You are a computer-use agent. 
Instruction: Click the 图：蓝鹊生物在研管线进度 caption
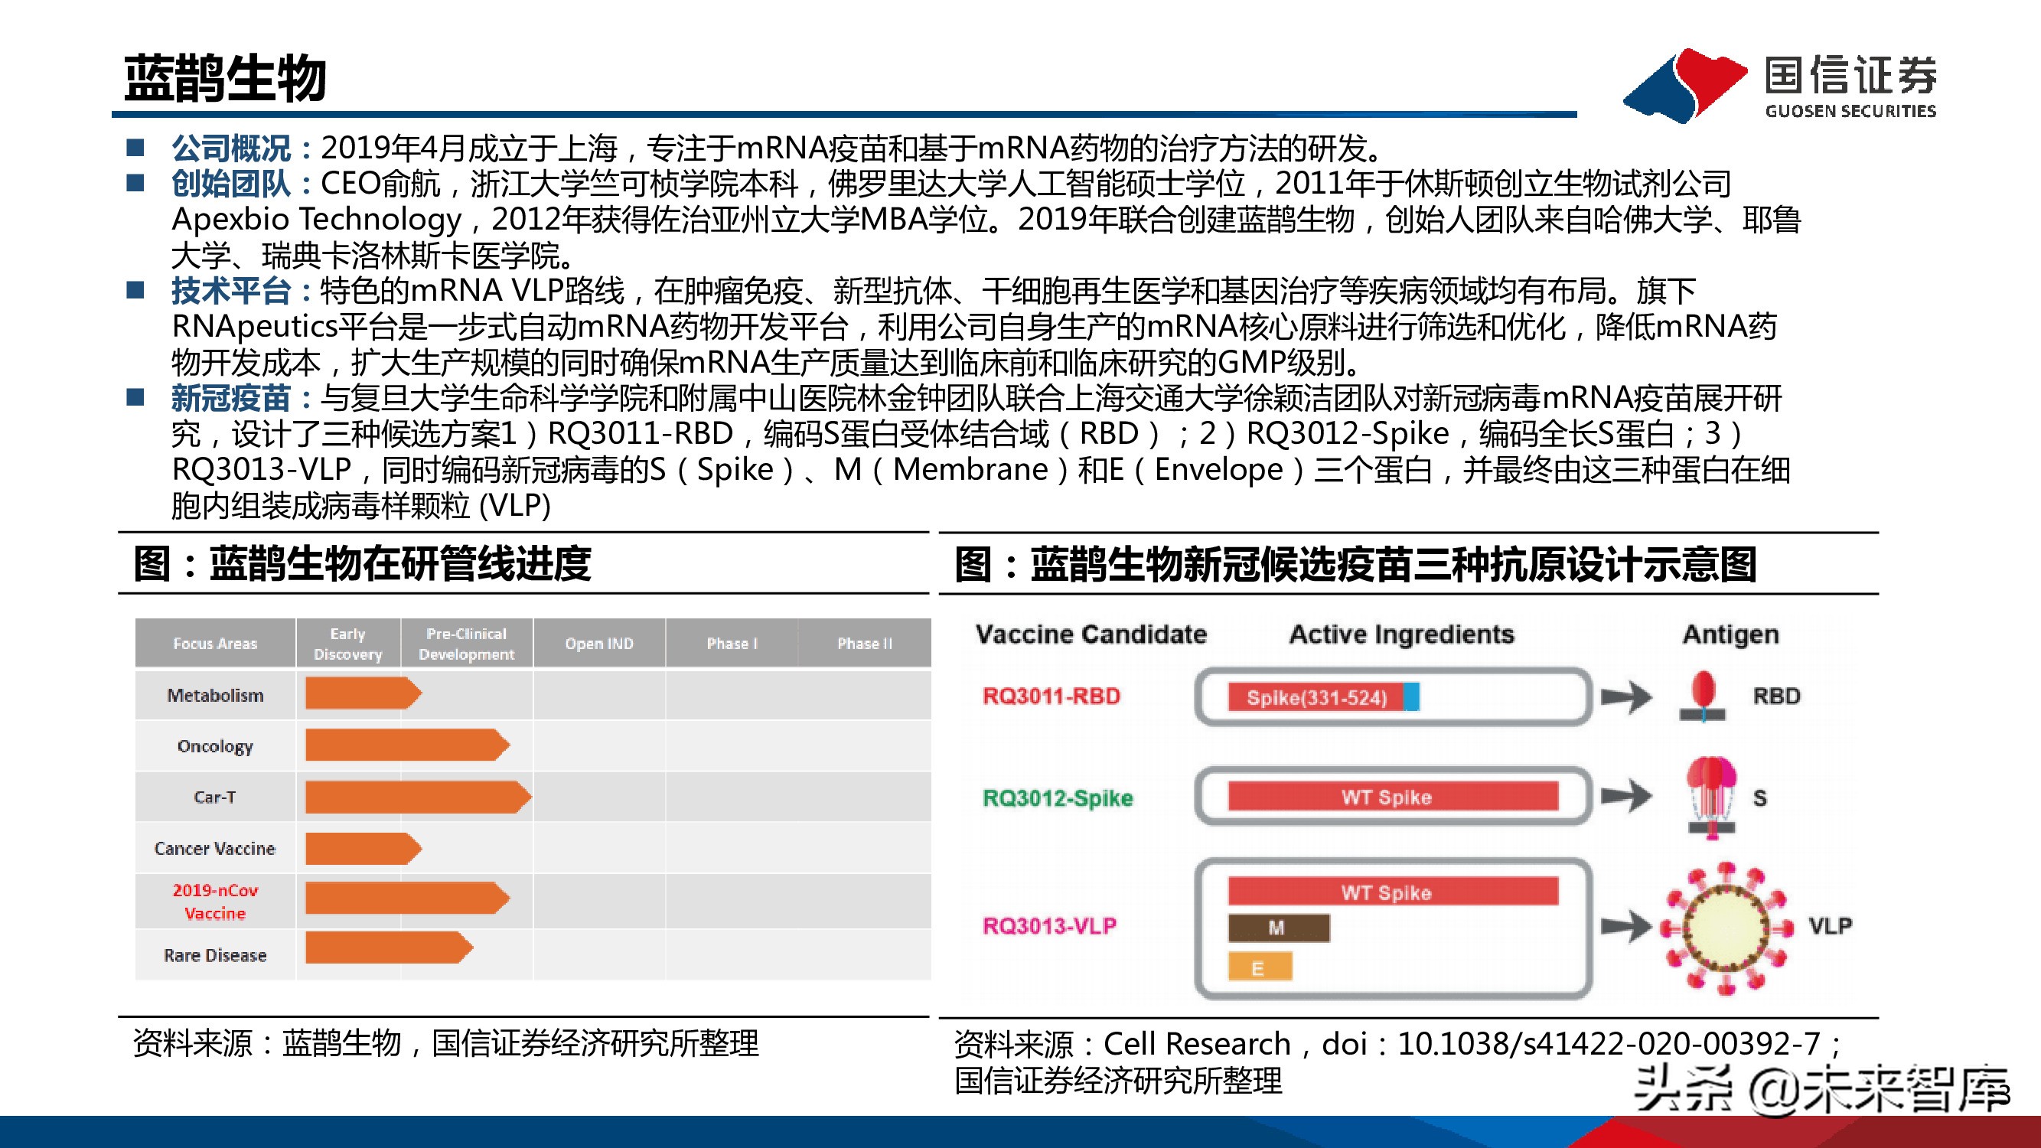(362, 564)
